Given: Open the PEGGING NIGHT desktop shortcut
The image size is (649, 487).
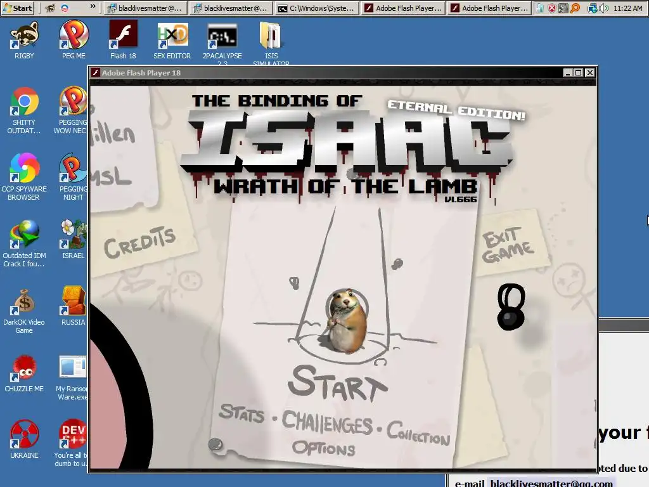Looking at the screenshot, I should coord(74,178).
